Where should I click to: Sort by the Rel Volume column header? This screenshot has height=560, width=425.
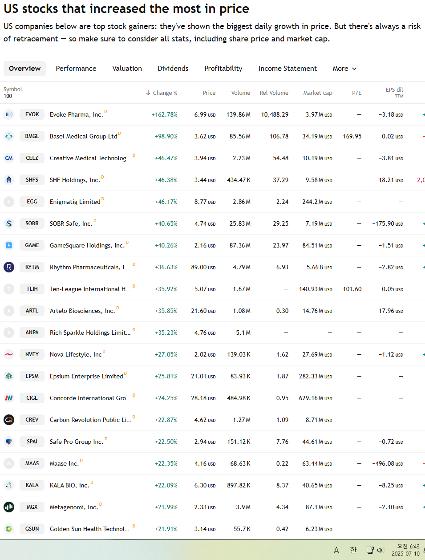click(274, 93)
